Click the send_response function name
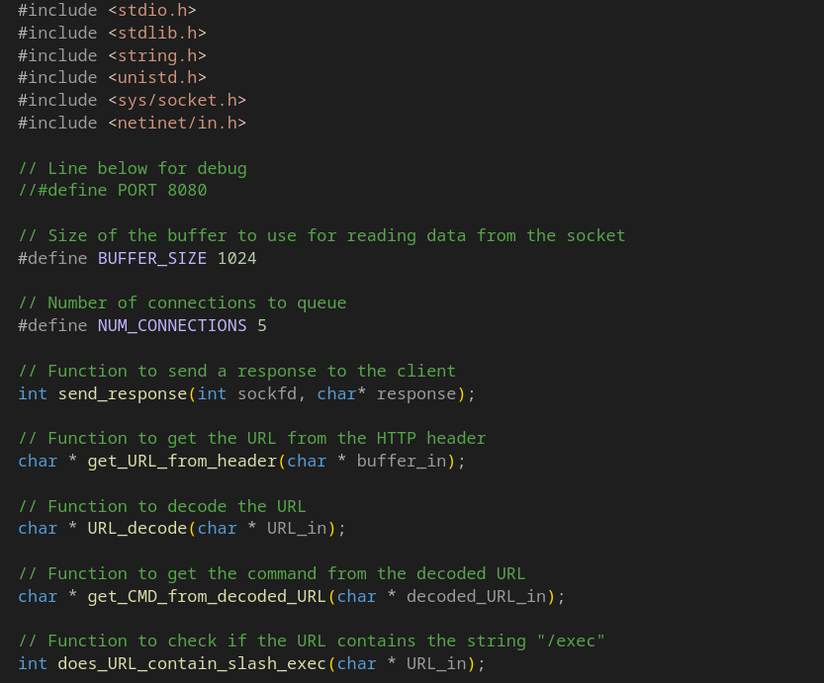The image size is (824, 683). [x=123, y=393]
